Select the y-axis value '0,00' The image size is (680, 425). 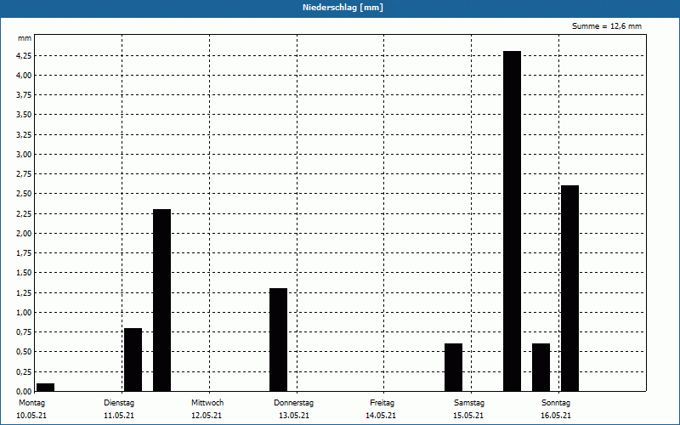(24, 391)
